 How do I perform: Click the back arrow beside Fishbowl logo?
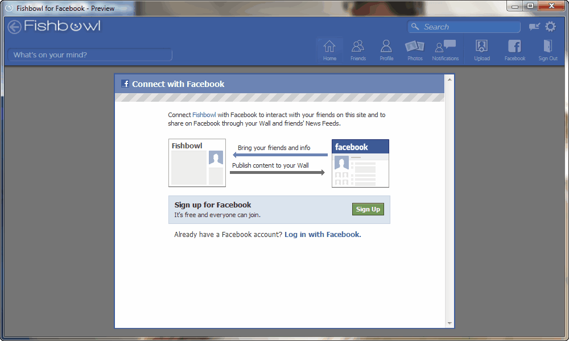(14, 27)
